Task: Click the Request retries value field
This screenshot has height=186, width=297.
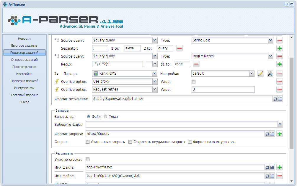Action: [x=223, y=89]
